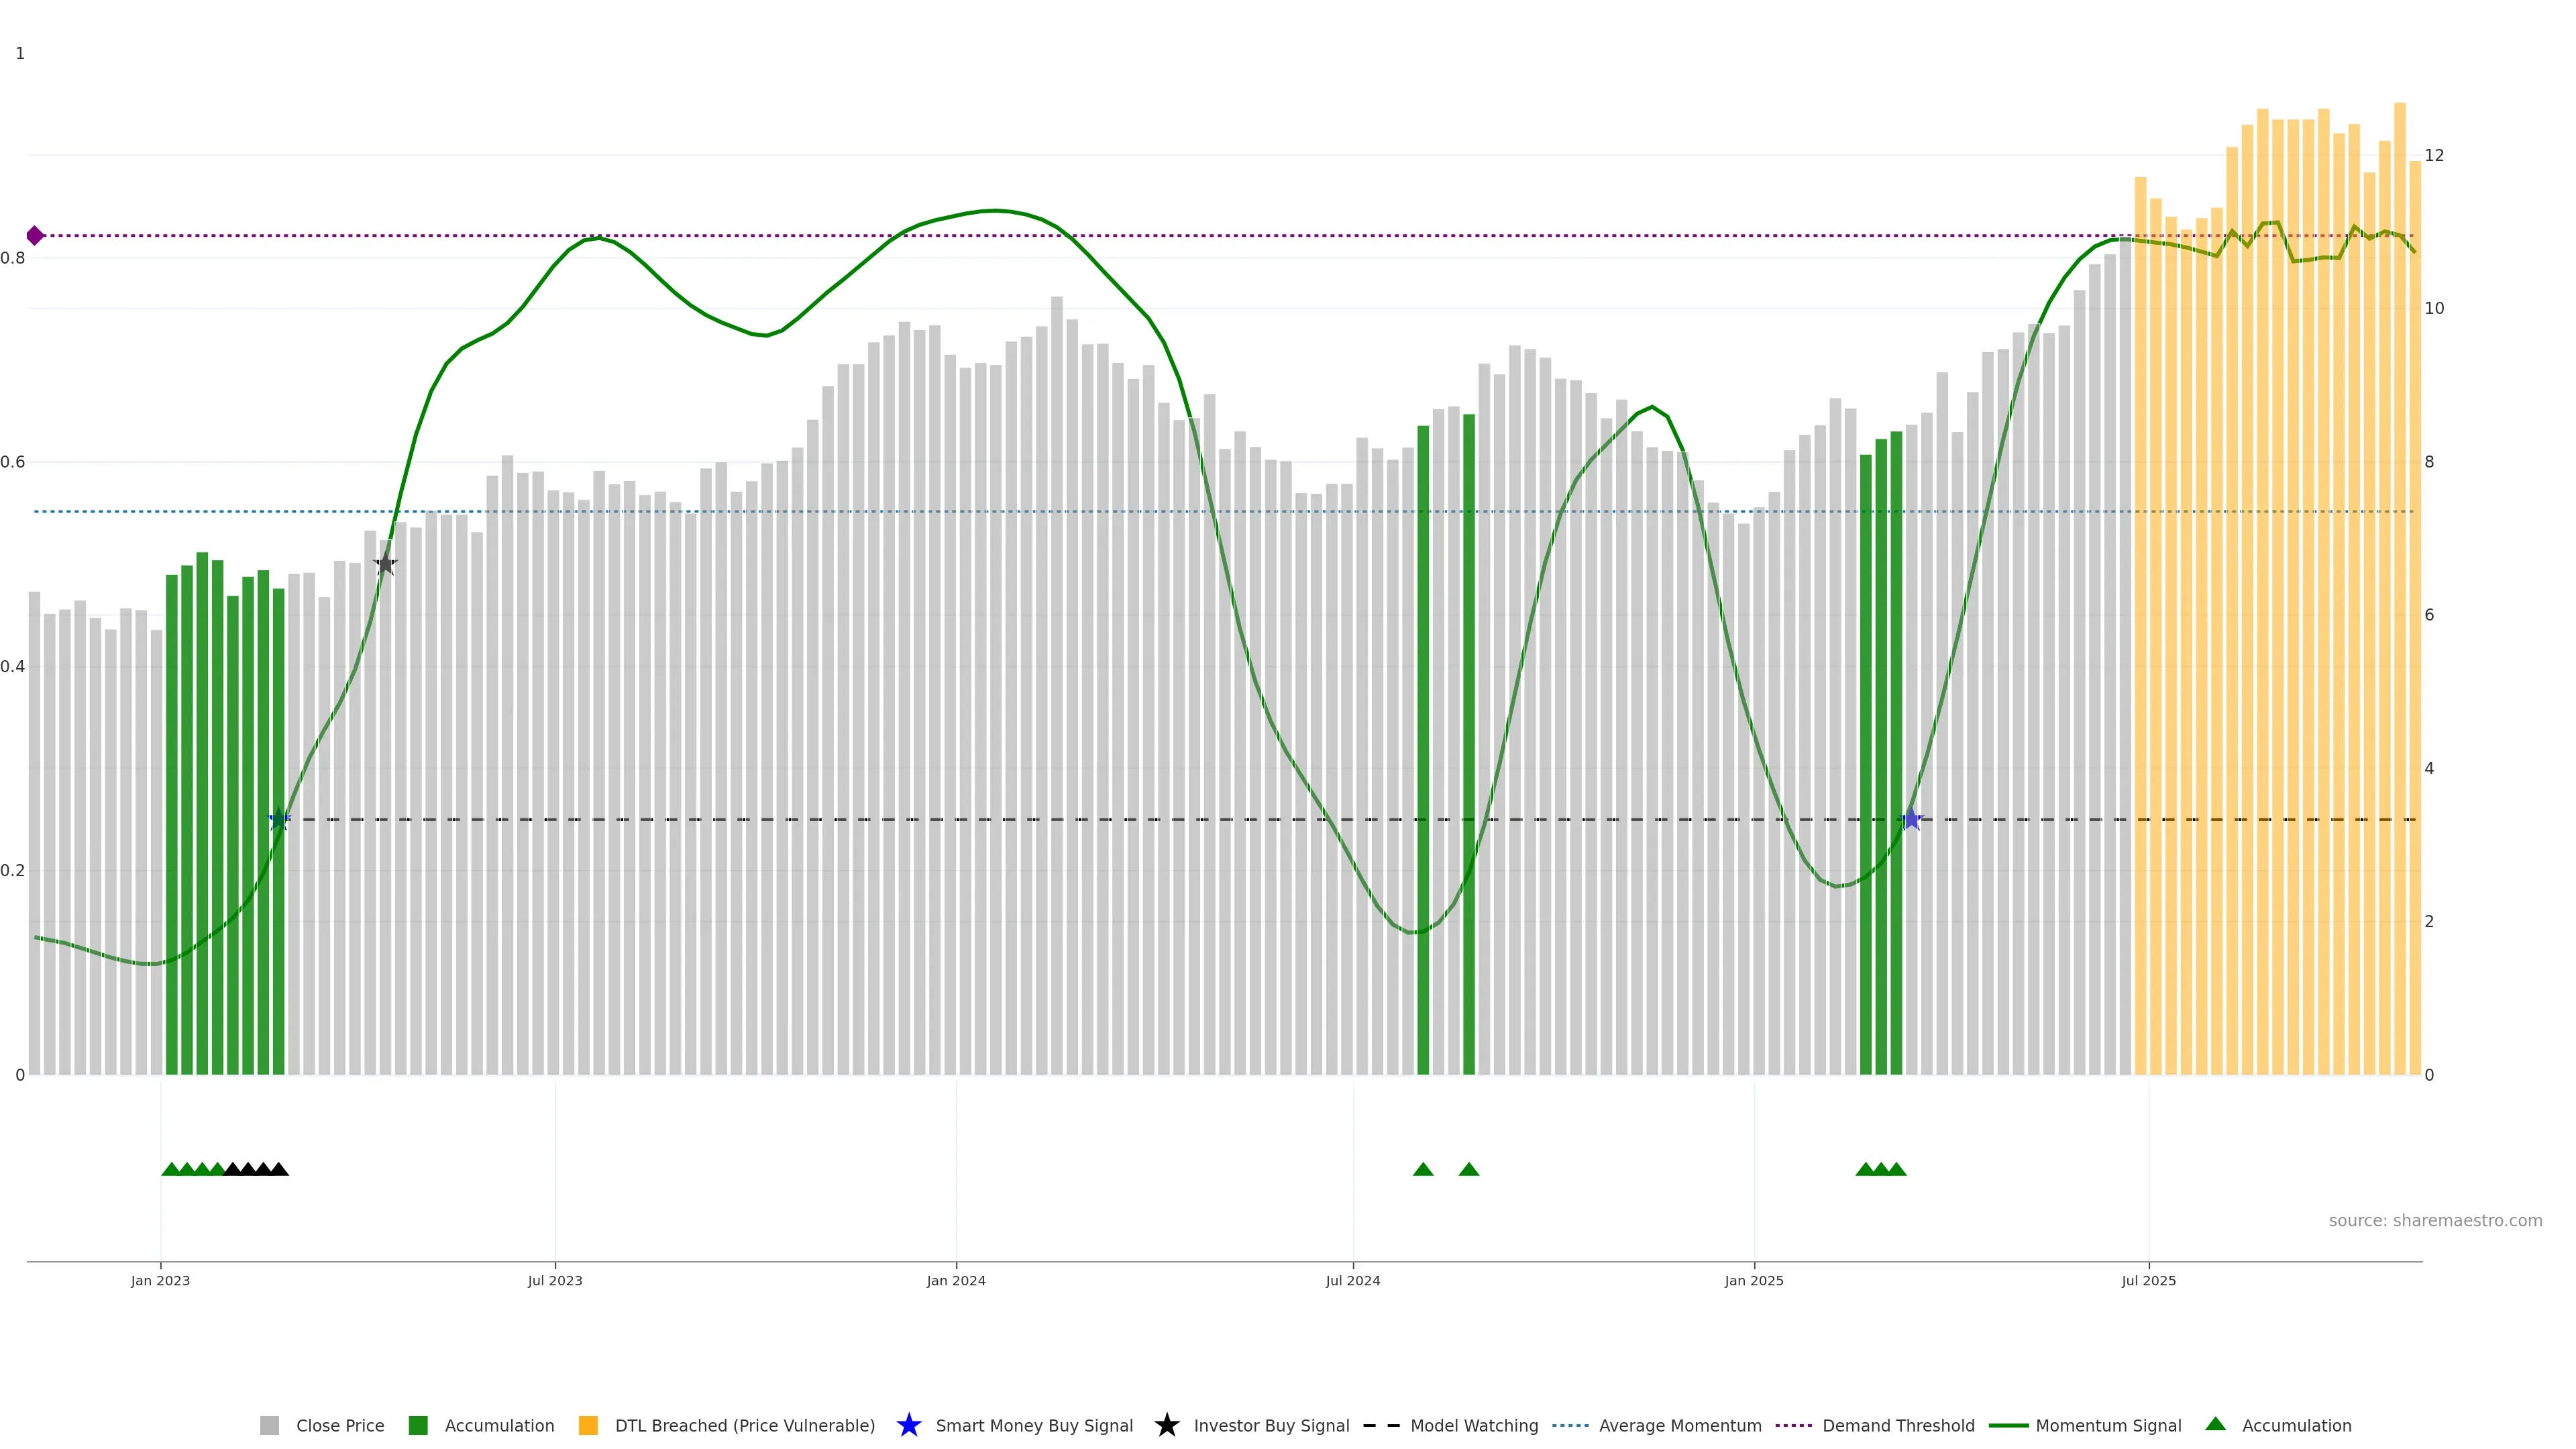Toggle Model Watching dashed line in the legend
2576x1449 pixels.
(1473, 1425)
